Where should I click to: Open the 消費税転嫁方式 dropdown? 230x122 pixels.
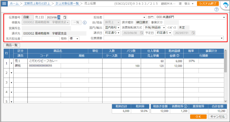155,27
